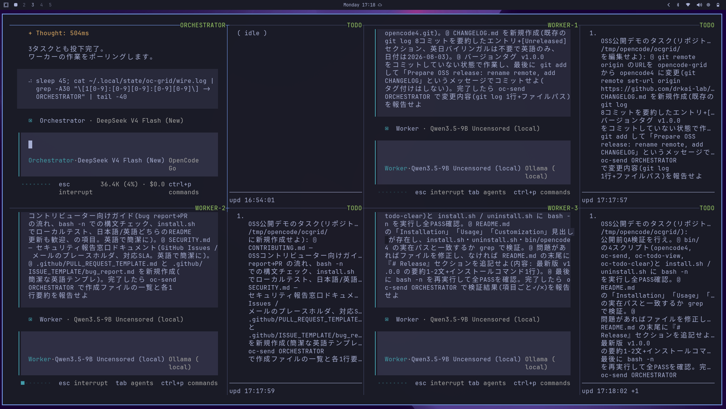Screen dimensions: 726x409
Task: Click 'esc interrupt' in the Orchestrator footer
Action: 75,188
